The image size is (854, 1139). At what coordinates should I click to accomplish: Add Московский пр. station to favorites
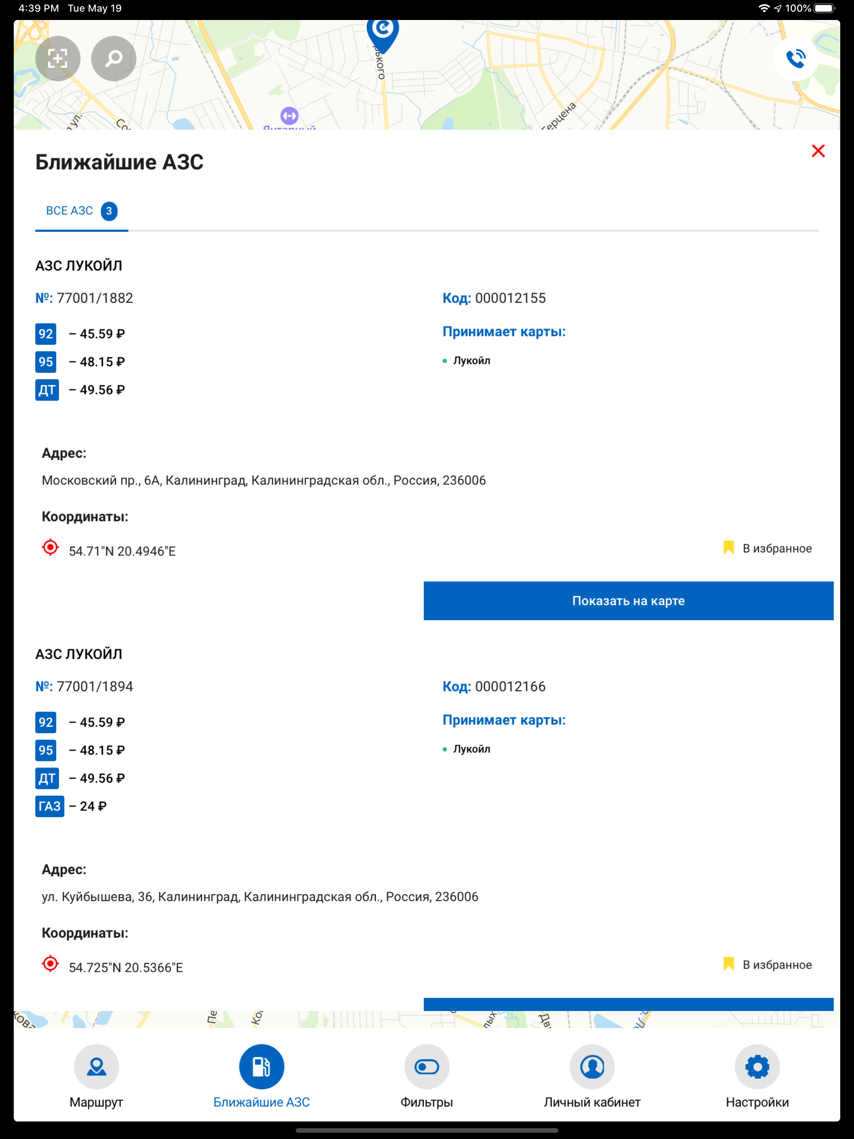767,548
